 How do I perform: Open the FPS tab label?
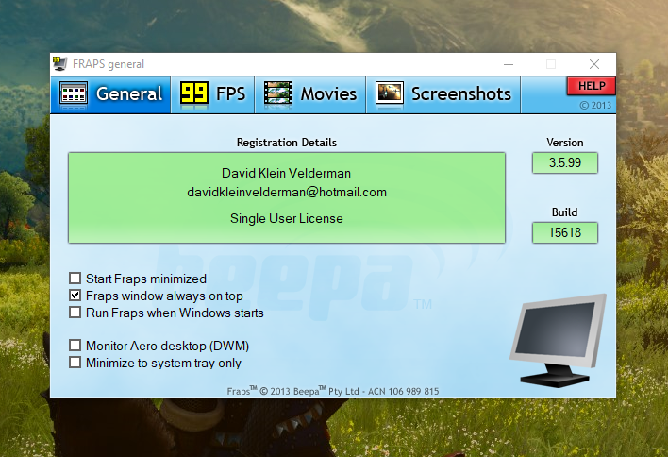pos(230,93)
